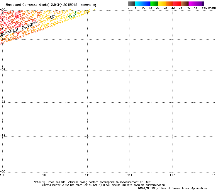
Task: Click the yellow 20-25 knots legend segment
Action: click(162, 4)
